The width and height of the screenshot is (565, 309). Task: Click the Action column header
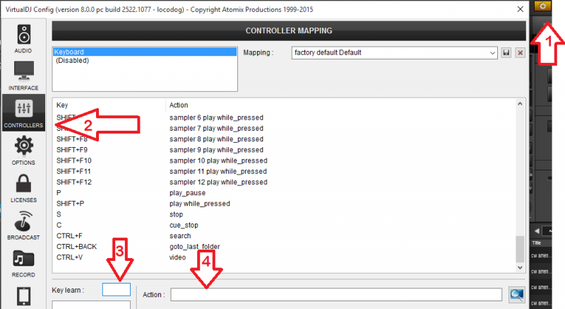tap(179, 105)
